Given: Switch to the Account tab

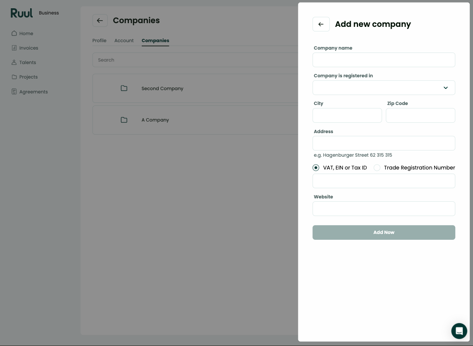Looking at the screenshot, I should pos(124,41).
